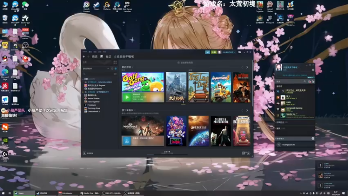Collapse the 全部 category in library list

pyautogui.click(x=83, y=79)
